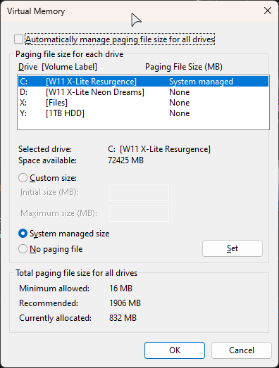
Task: Click the System managed value in drive list
Action: 201,82
